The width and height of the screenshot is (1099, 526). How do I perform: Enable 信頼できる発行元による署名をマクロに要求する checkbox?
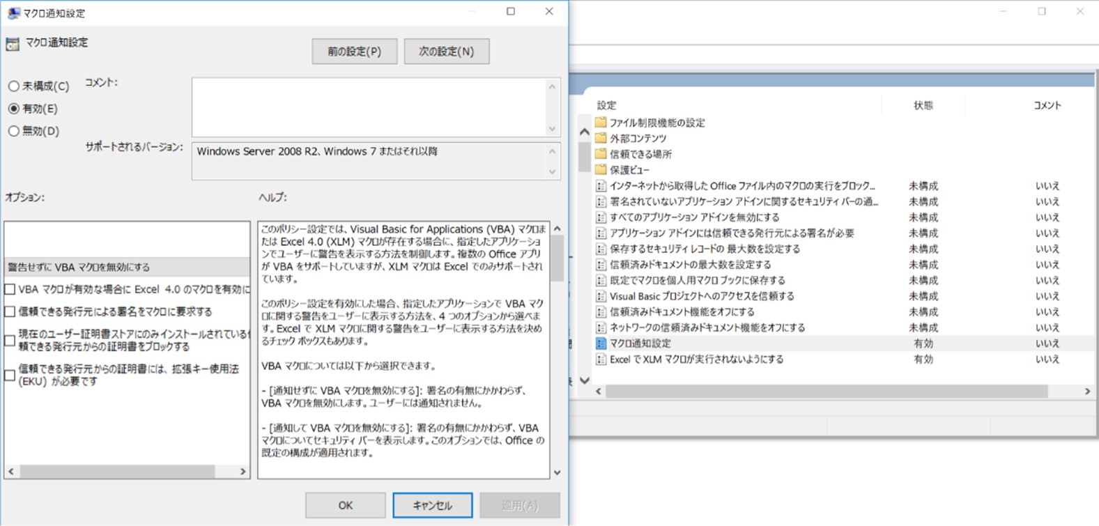[x=10, y=311]
